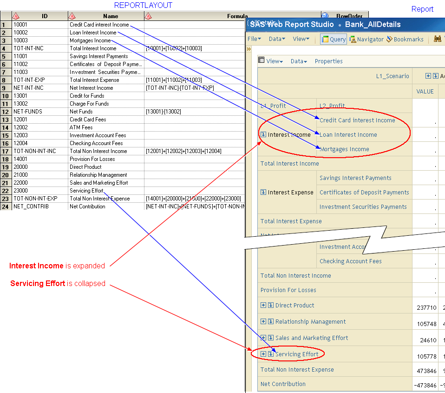
Task: Open the File menu
Action: 254,39
